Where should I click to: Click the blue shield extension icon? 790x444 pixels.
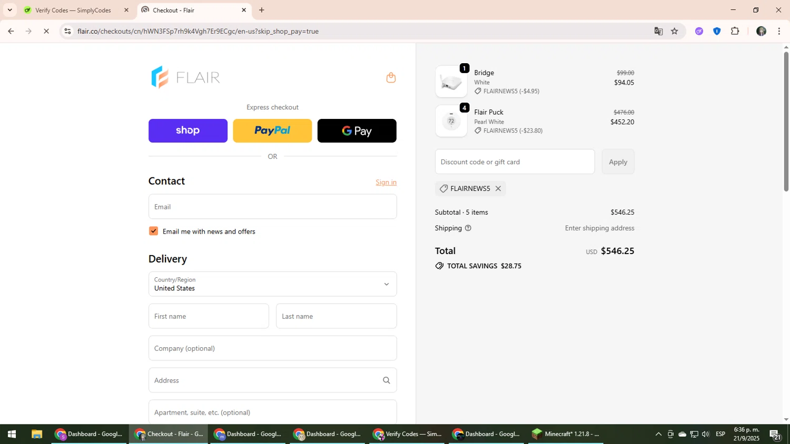tap(717, 31)
